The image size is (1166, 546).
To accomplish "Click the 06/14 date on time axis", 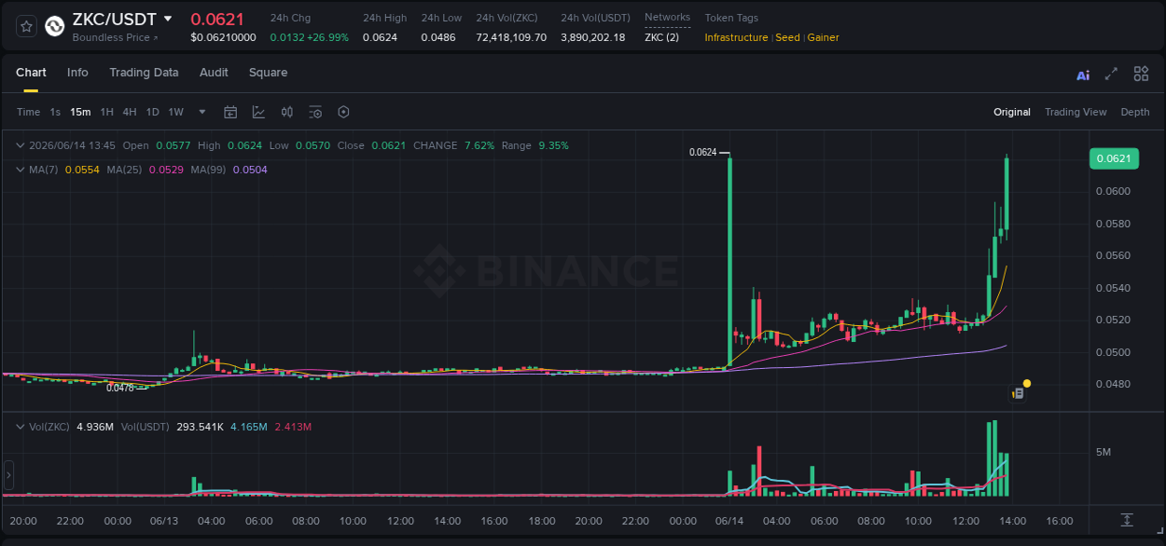I will 729,521.
